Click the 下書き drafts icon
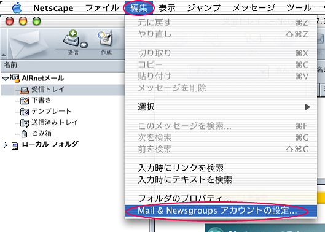 25,101
